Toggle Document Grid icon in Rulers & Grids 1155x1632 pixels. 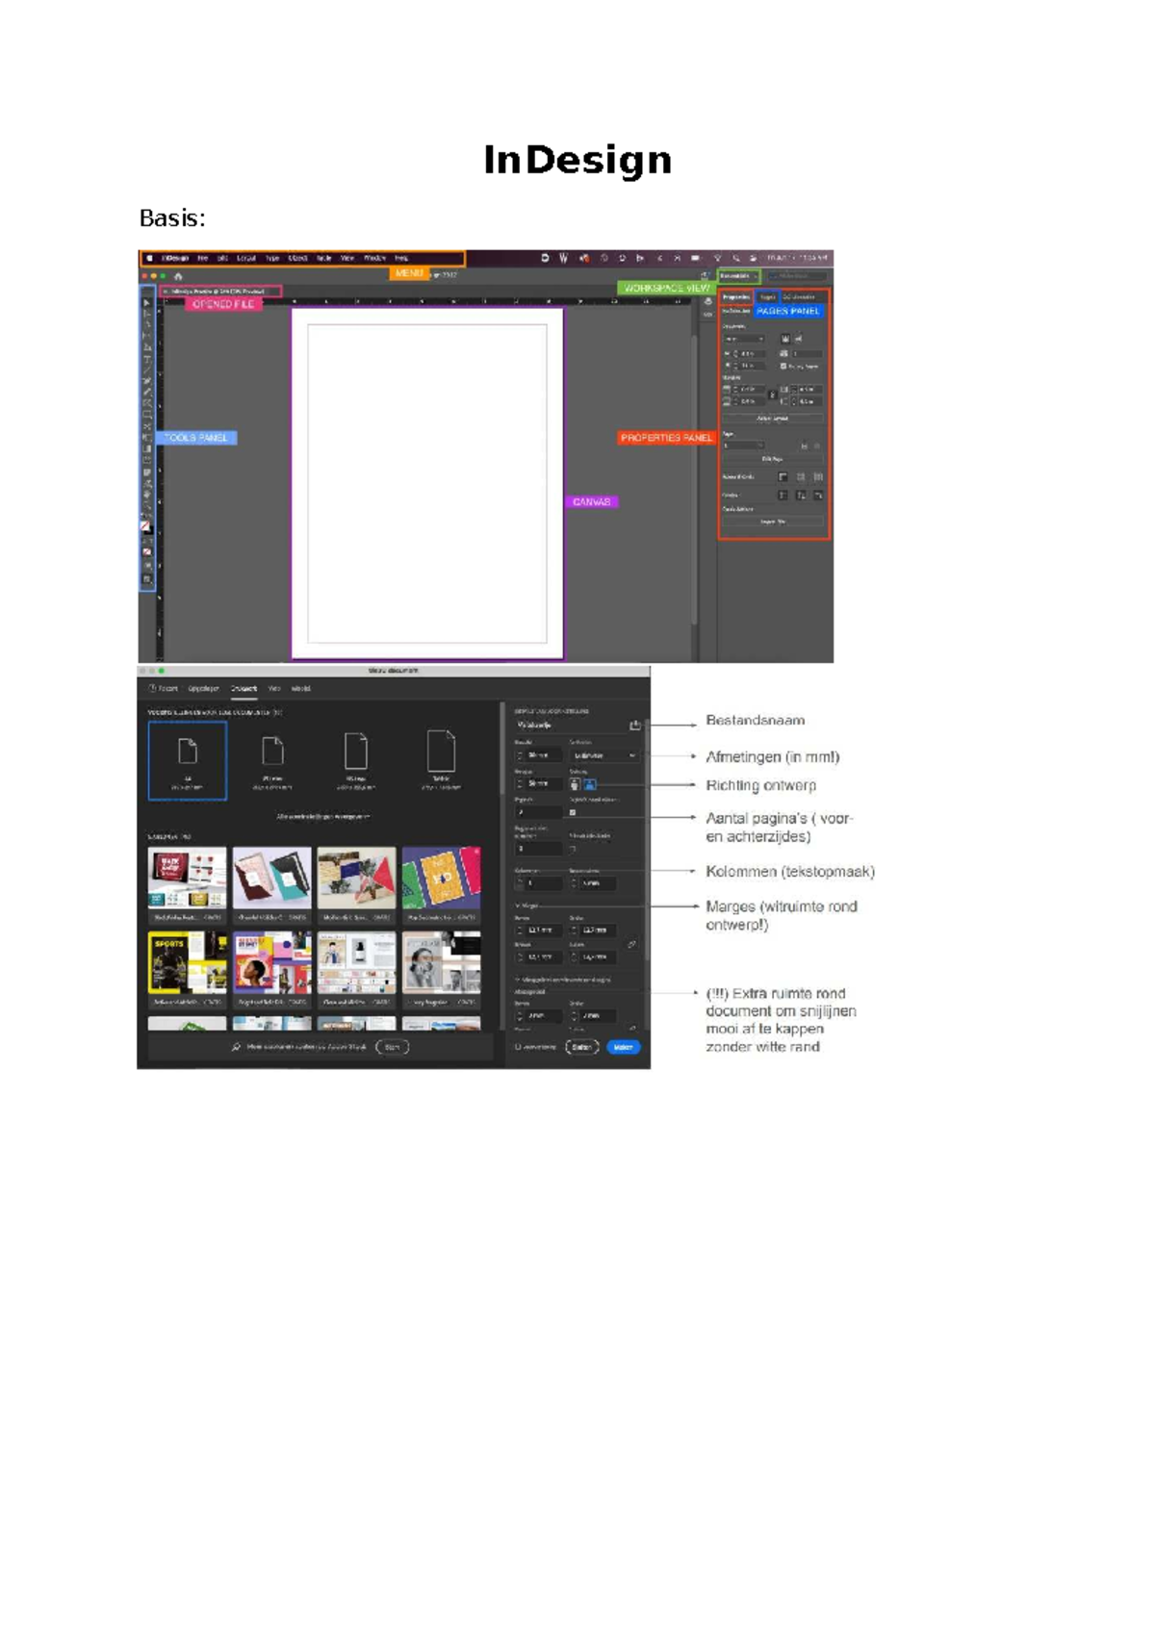(x=818, y=477)
